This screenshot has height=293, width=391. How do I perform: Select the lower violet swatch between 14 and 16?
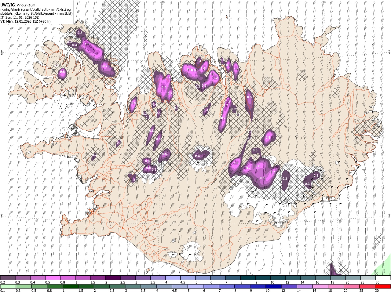click(304, 286)
